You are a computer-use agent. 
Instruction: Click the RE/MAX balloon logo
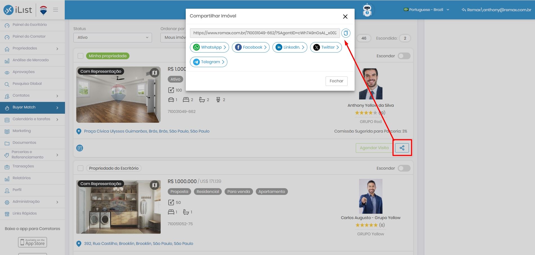[43, 10]
